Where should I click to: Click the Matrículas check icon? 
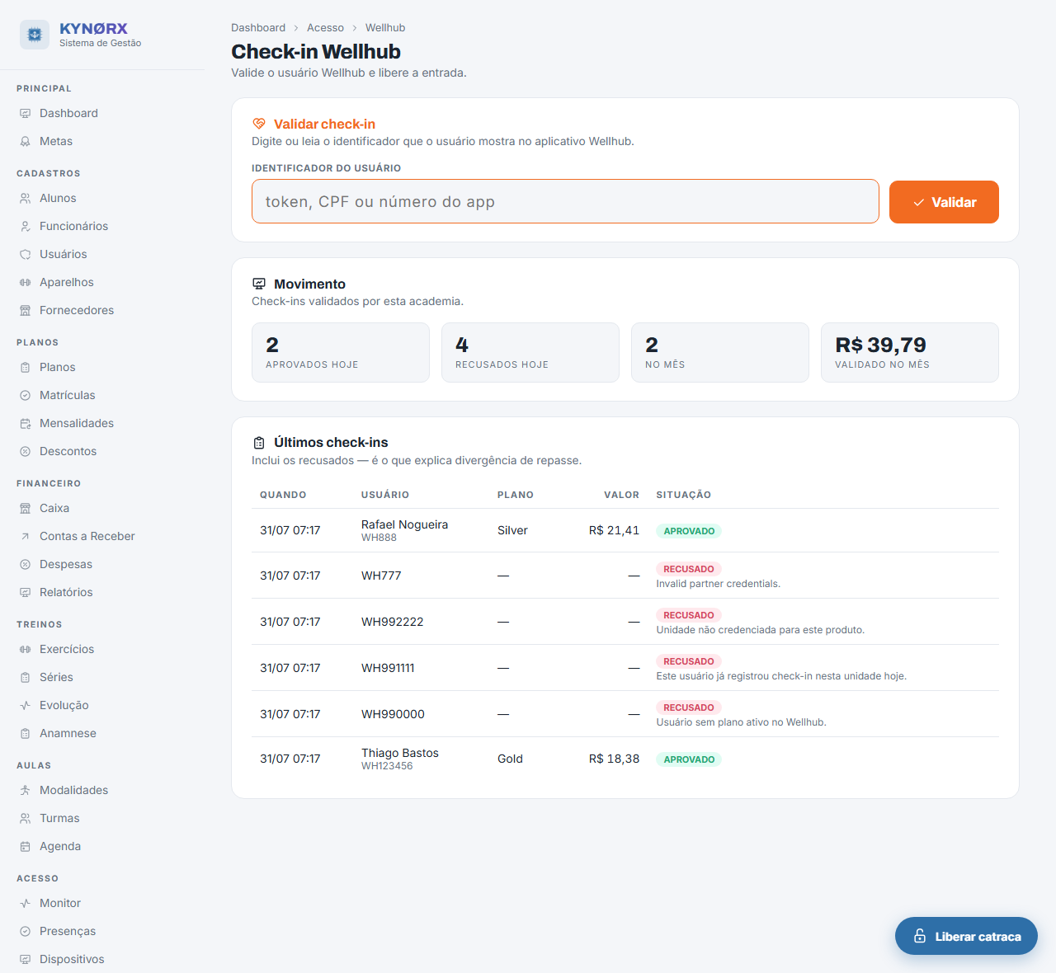[26, 396]
